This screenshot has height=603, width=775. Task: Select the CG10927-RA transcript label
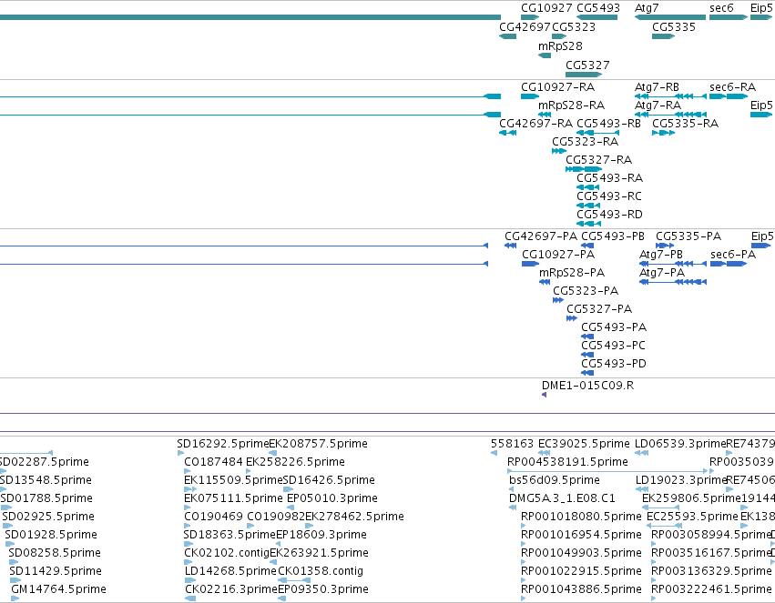[558, 87]
